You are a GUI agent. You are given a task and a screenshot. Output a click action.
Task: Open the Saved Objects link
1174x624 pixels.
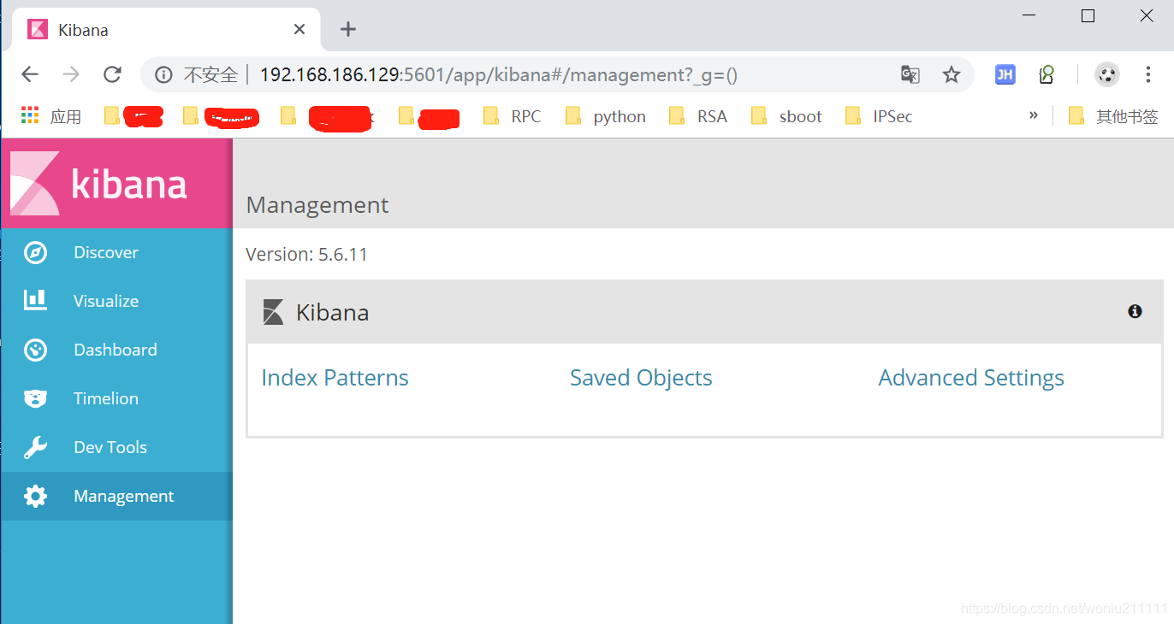[x=641, y=378]
